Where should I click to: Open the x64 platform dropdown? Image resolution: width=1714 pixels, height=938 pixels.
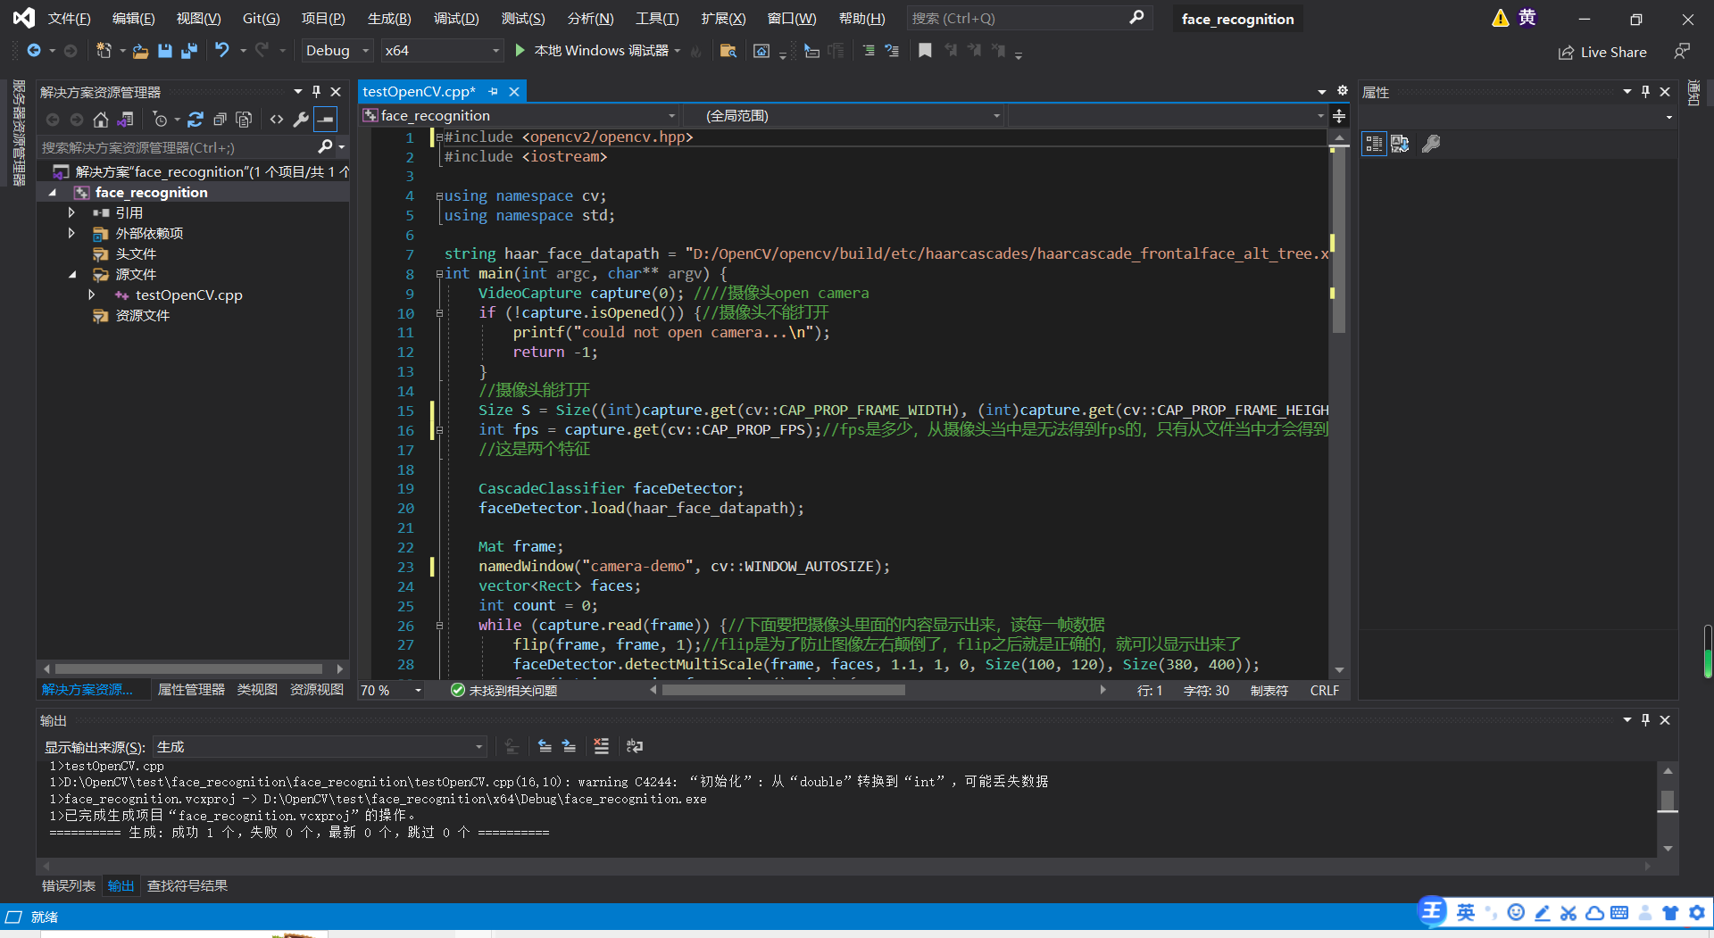[441, 51]
